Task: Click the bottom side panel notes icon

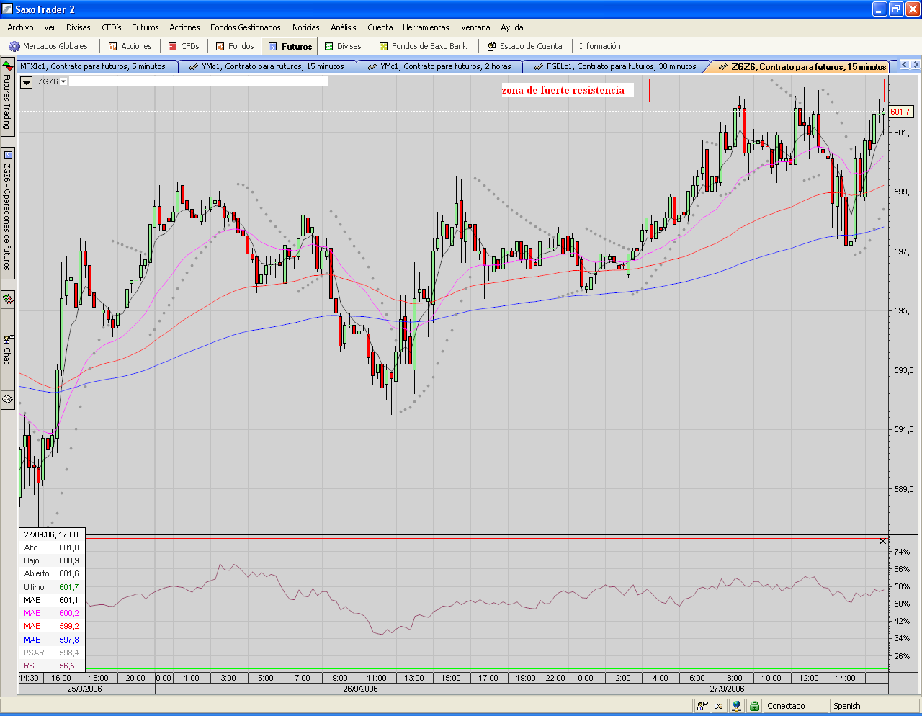Action: [x=7, y=398]
